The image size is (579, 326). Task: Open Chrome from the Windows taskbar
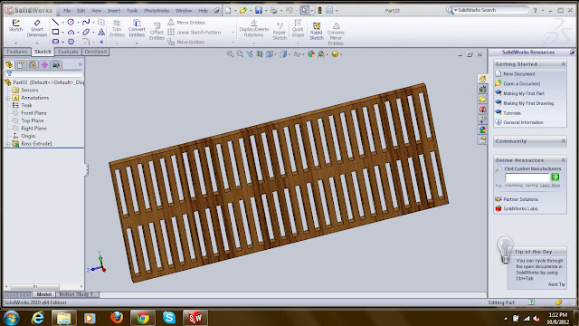click(143, 318)
